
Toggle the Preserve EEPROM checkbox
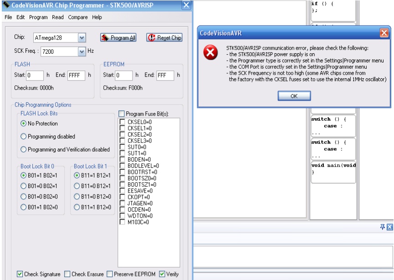coord(110,274)
